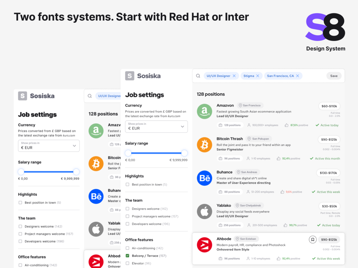Viewport: 358px width, 268px height.
Task: Check Developers welcome in left panel
Action: click(20, 241)
